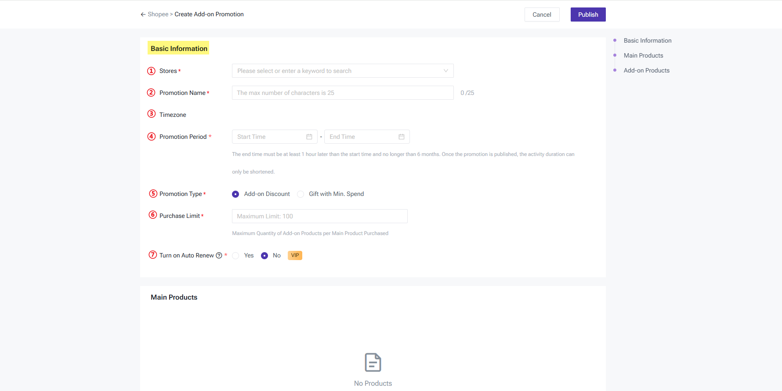Choose No for Turn on Auto Renew
This screenshot has height=391, width=782.
[264, 256]
